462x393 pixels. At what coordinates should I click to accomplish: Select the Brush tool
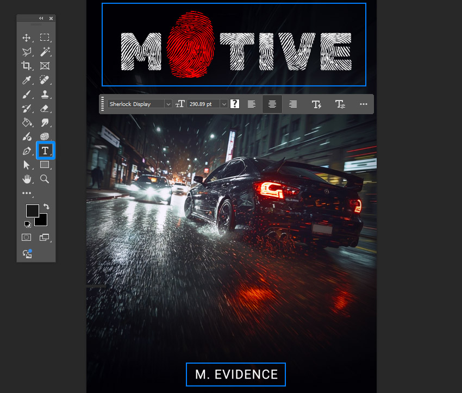[x=27, y=94]
